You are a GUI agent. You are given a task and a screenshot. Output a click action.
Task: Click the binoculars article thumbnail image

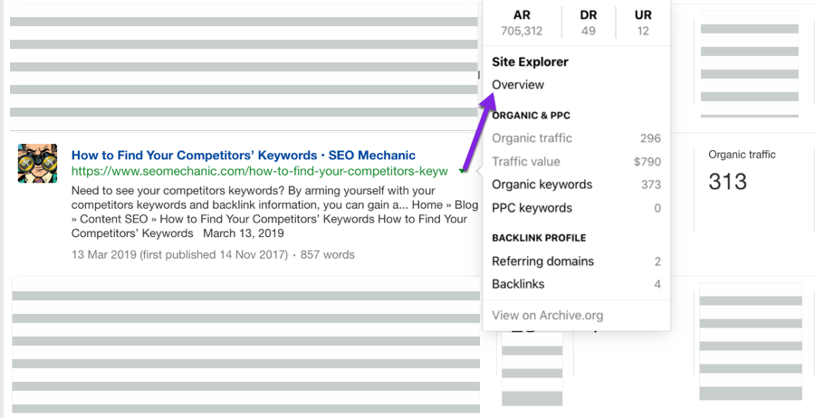(37, 164)
